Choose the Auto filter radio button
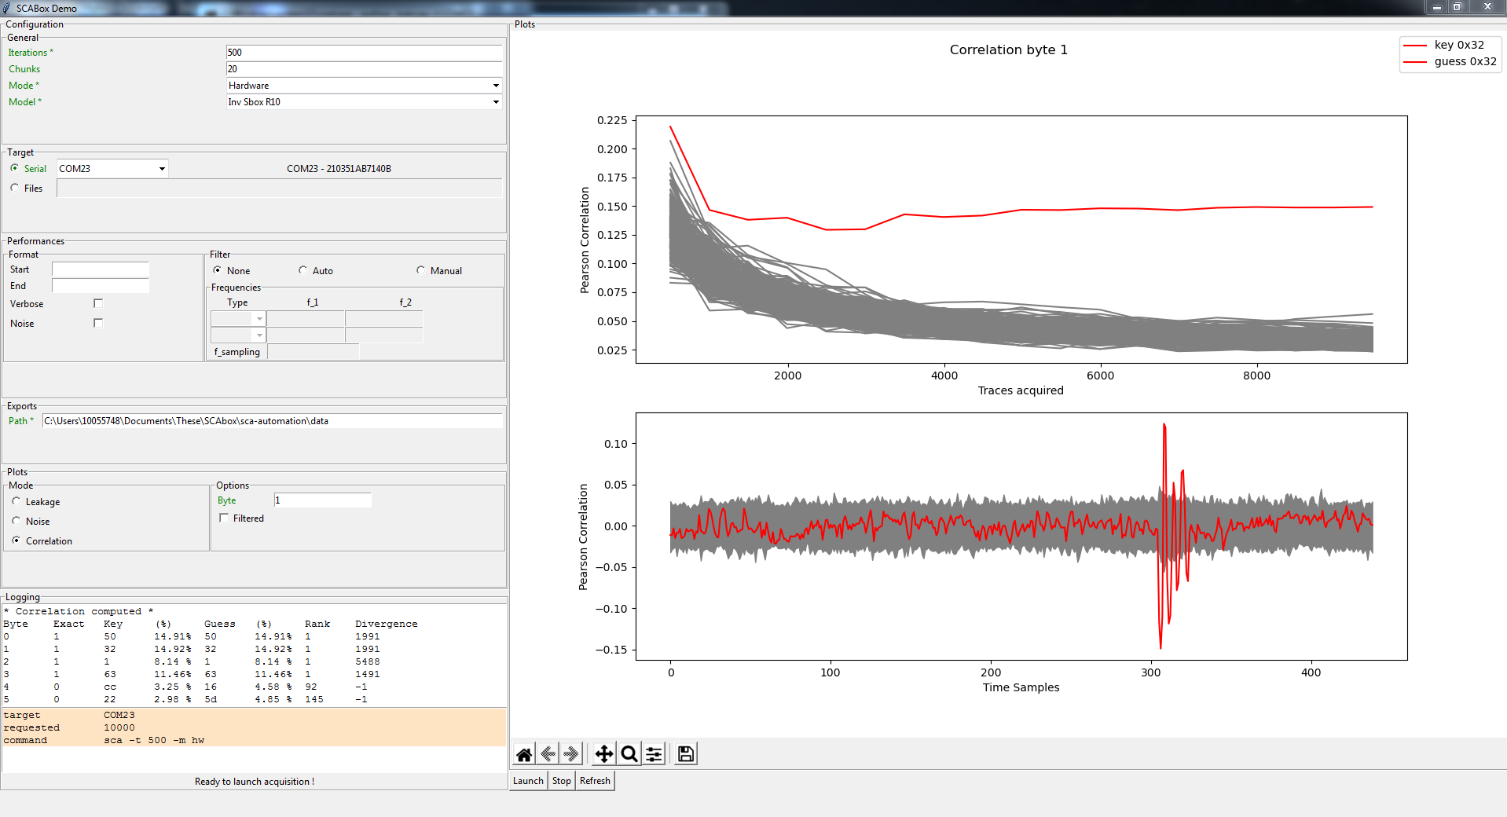 [303, 270]
